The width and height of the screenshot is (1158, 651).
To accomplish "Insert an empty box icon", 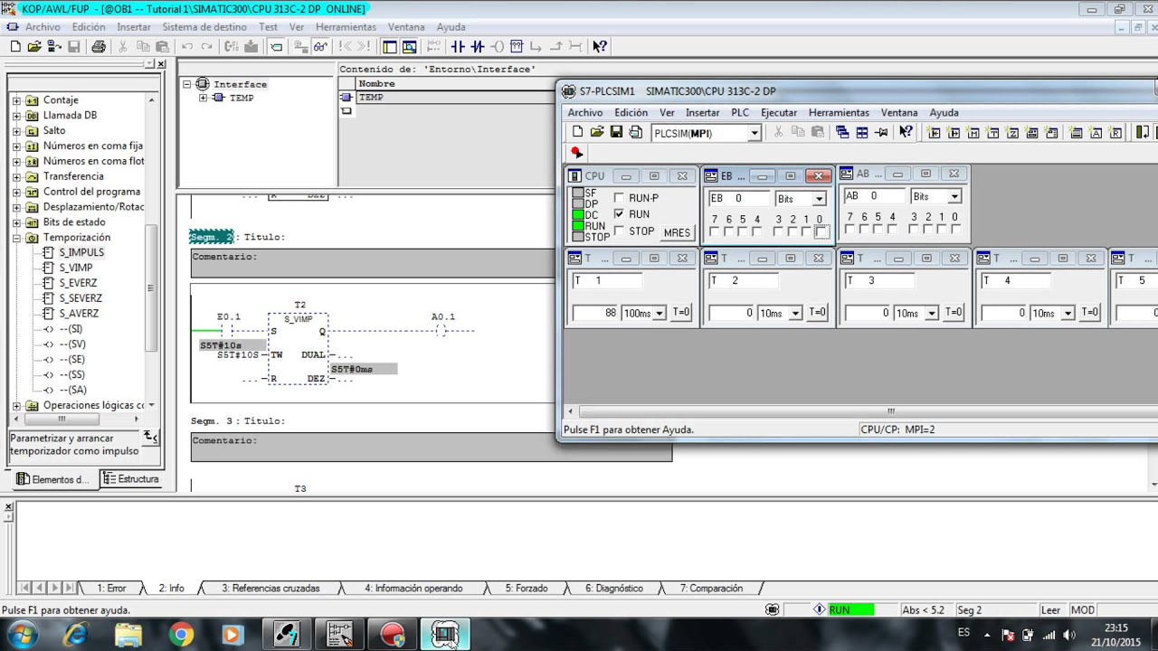I will (517, 46).
